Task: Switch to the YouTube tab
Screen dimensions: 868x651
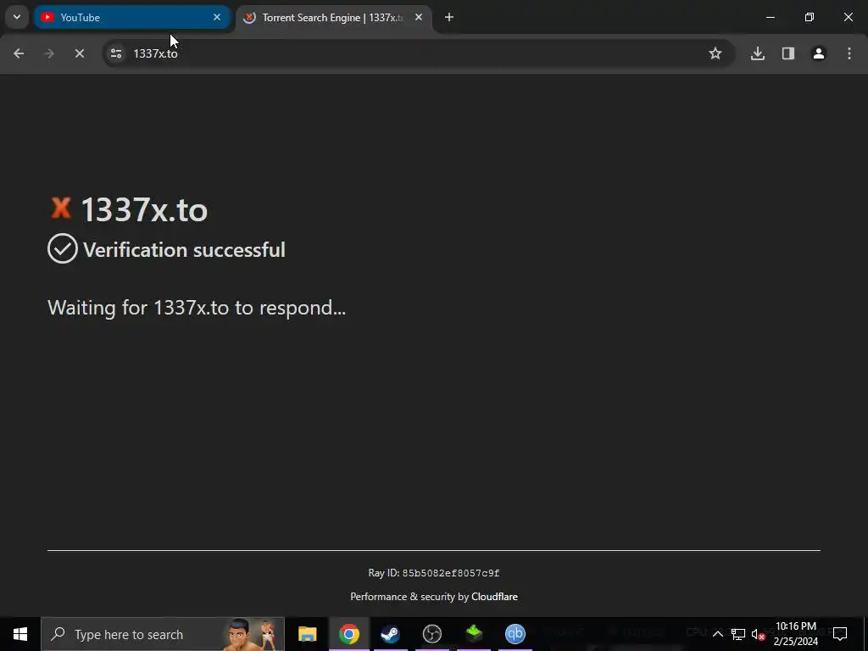Action: tap(133, 17)
